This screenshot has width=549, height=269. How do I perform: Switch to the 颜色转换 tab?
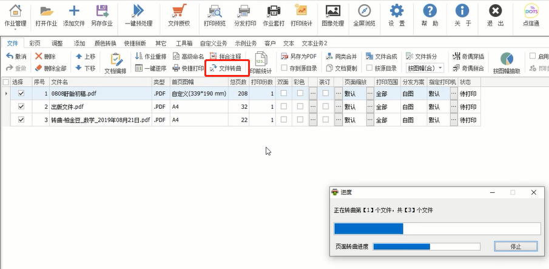coord(106,44)
